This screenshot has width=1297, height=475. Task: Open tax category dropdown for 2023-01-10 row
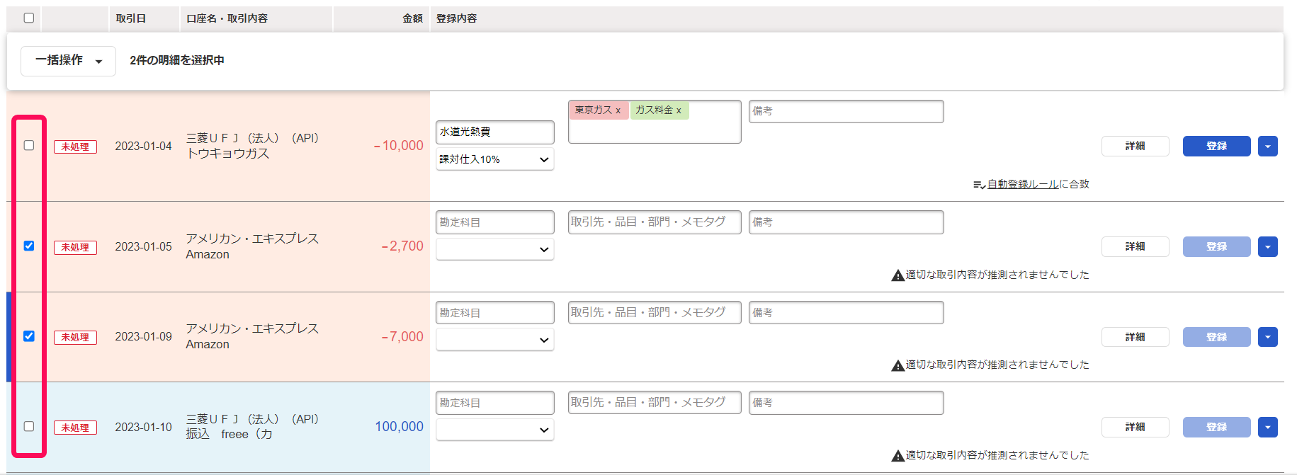(494, 430)
